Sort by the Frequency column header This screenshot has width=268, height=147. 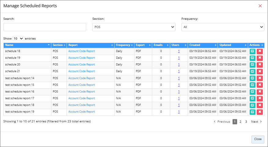(x=124, y=45)
